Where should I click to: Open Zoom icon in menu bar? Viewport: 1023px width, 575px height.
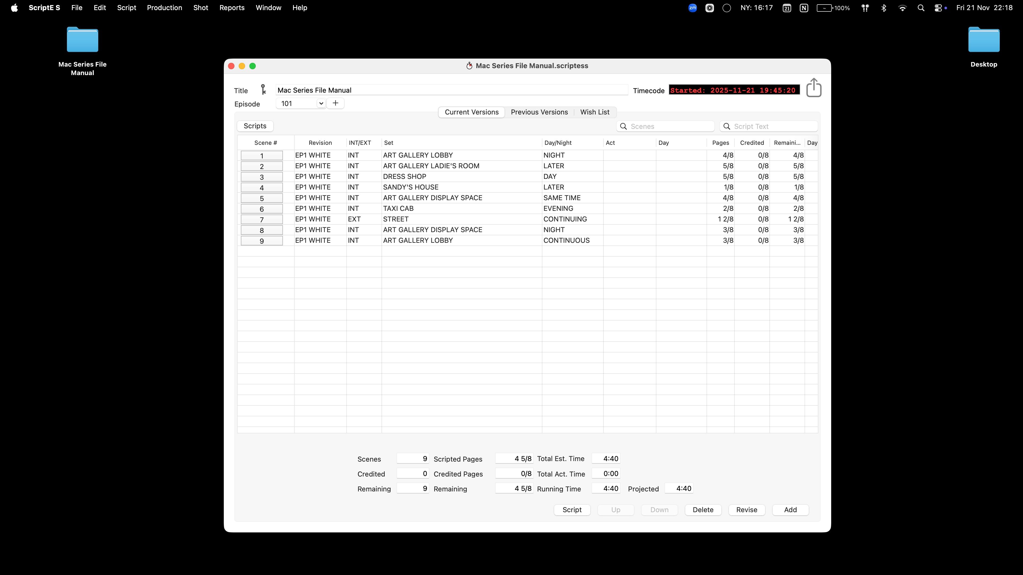click(x=692, y=8)
